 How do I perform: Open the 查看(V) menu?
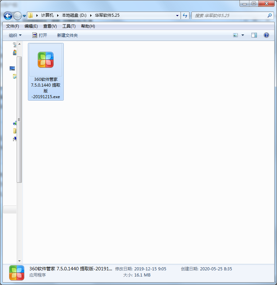tap(50, 26)
